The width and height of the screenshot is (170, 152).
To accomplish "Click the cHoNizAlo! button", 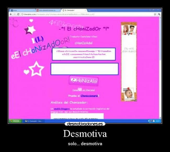I will click(x=84, y=81).
